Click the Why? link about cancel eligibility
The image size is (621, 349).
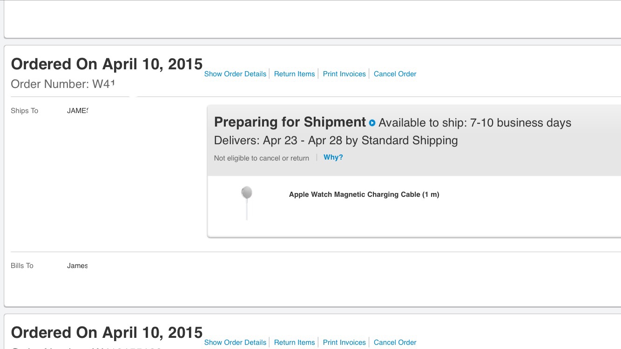333,157
